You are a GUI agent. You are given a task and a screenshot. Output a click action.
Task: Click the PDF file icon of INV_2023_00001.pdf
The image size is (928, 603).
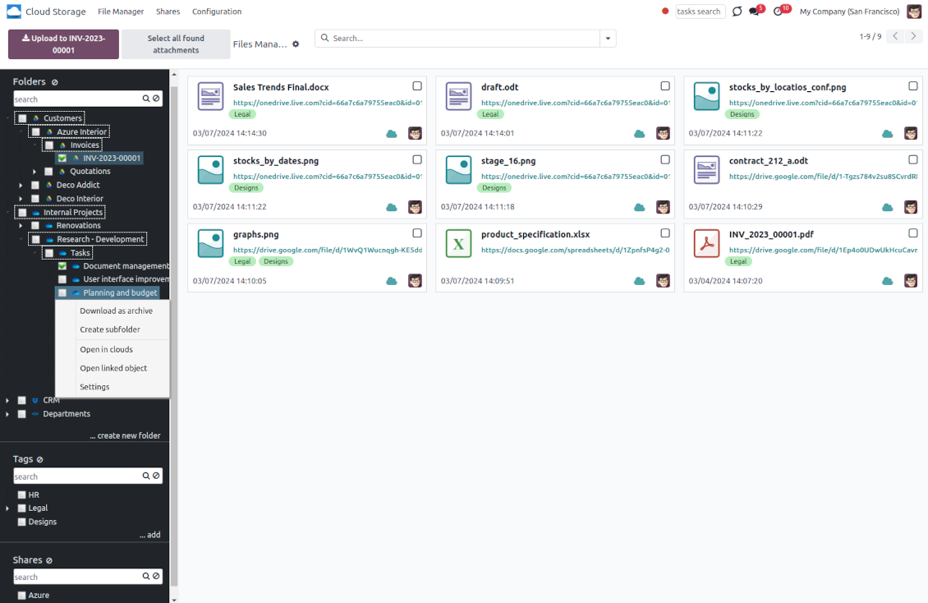(706, 244)
